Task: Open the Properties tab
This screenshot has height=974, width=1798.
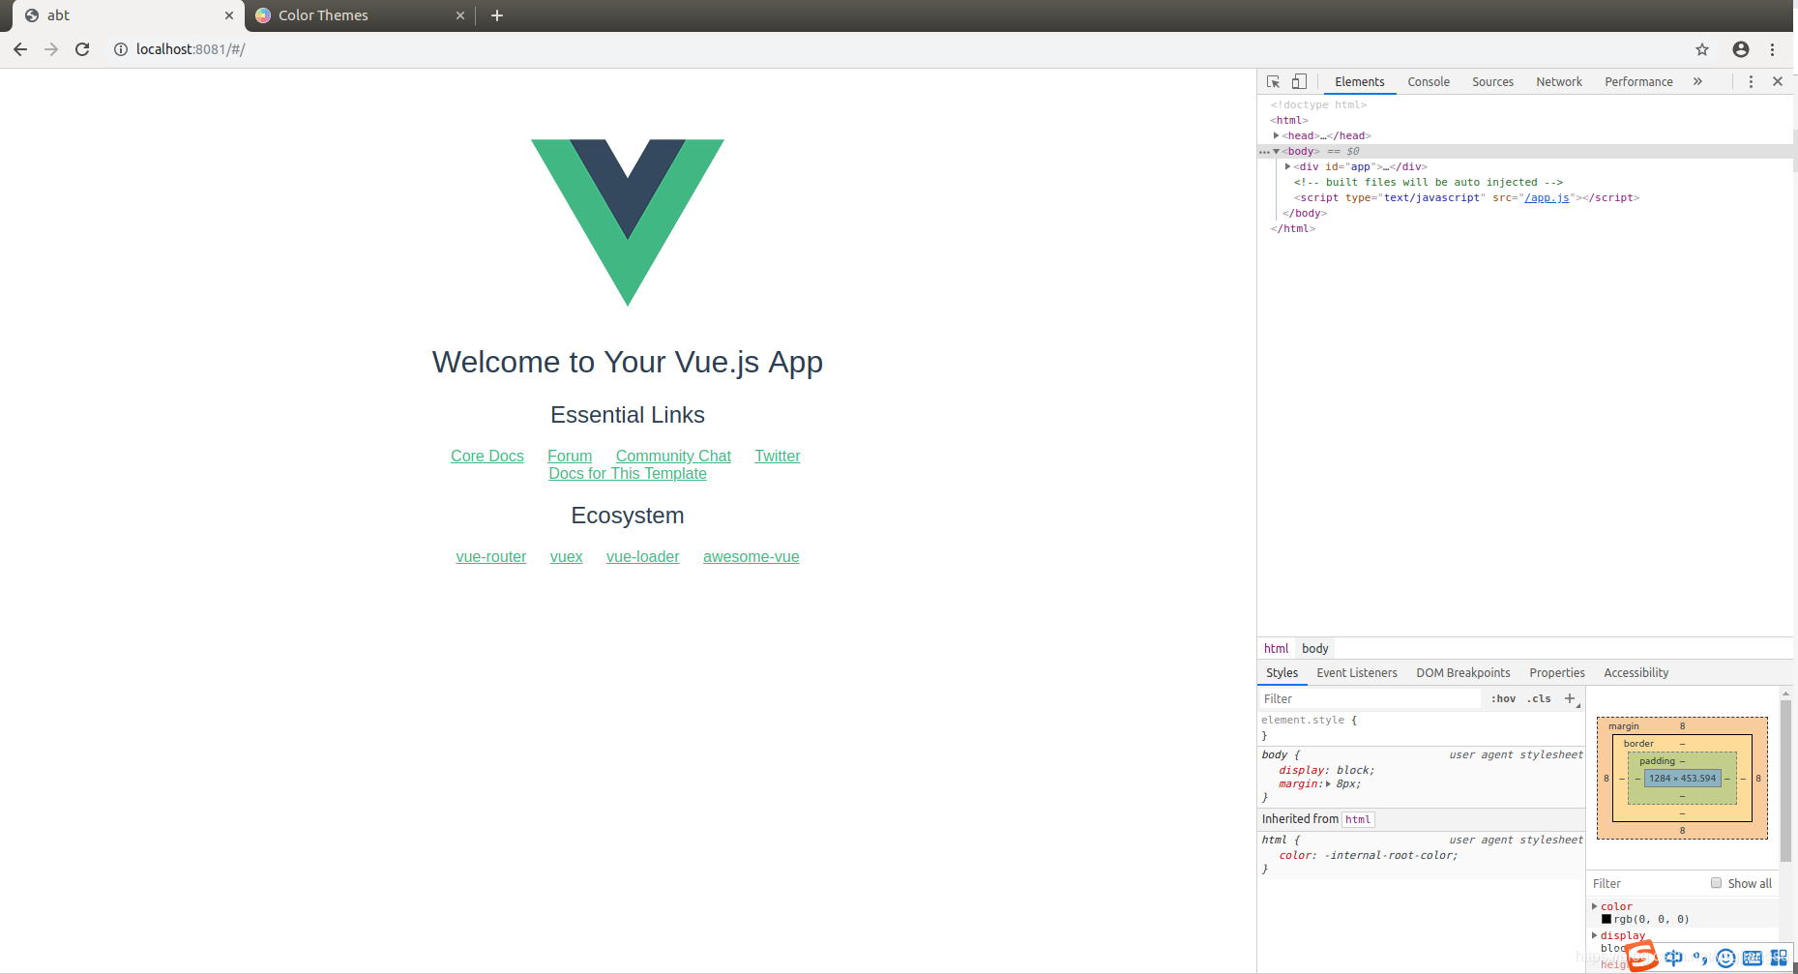Action: pos(1557,673)
